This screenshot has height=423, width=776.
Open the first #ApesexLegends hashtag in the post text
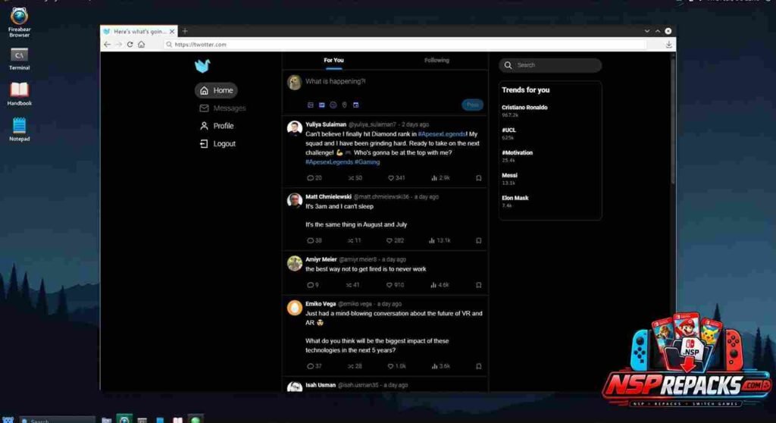click(x=442, y=134)
